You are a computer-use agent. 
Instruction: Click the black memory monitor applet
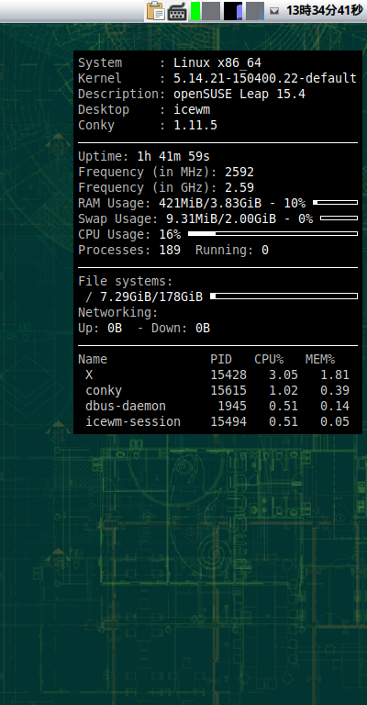(x=233, y=11)
